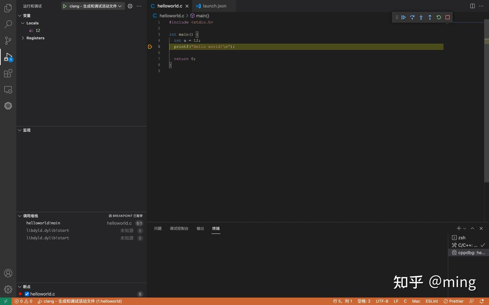Step over in the debug toolbar
Screen dimensions: 489x305
[x=412, y=17]
